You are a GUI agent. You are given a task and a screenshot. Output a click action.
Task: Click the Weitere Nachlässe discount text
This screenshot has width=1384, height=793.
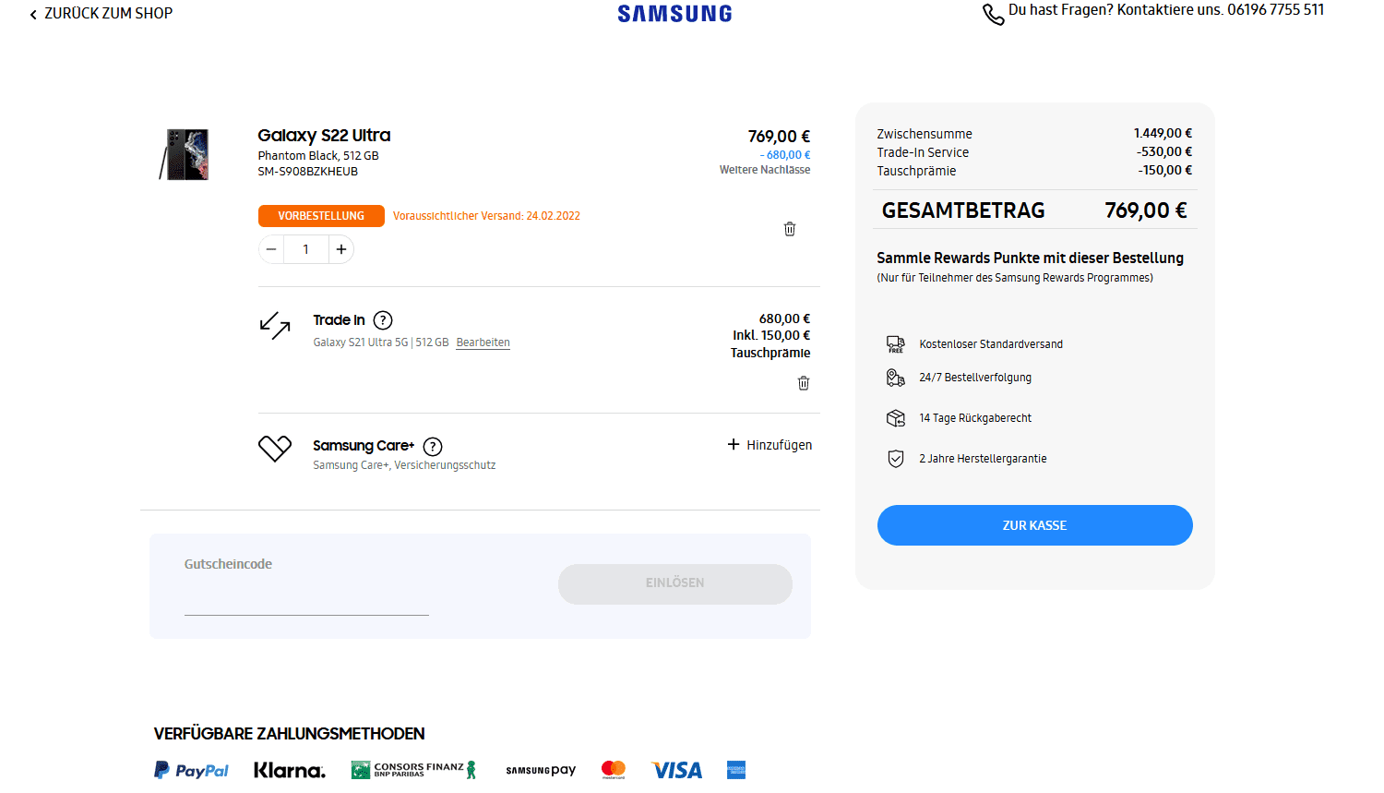tap(765, 170)
